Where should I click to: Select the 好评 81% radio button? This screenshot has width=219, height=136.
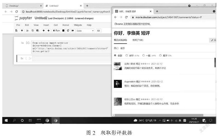[x=126, y=55]
